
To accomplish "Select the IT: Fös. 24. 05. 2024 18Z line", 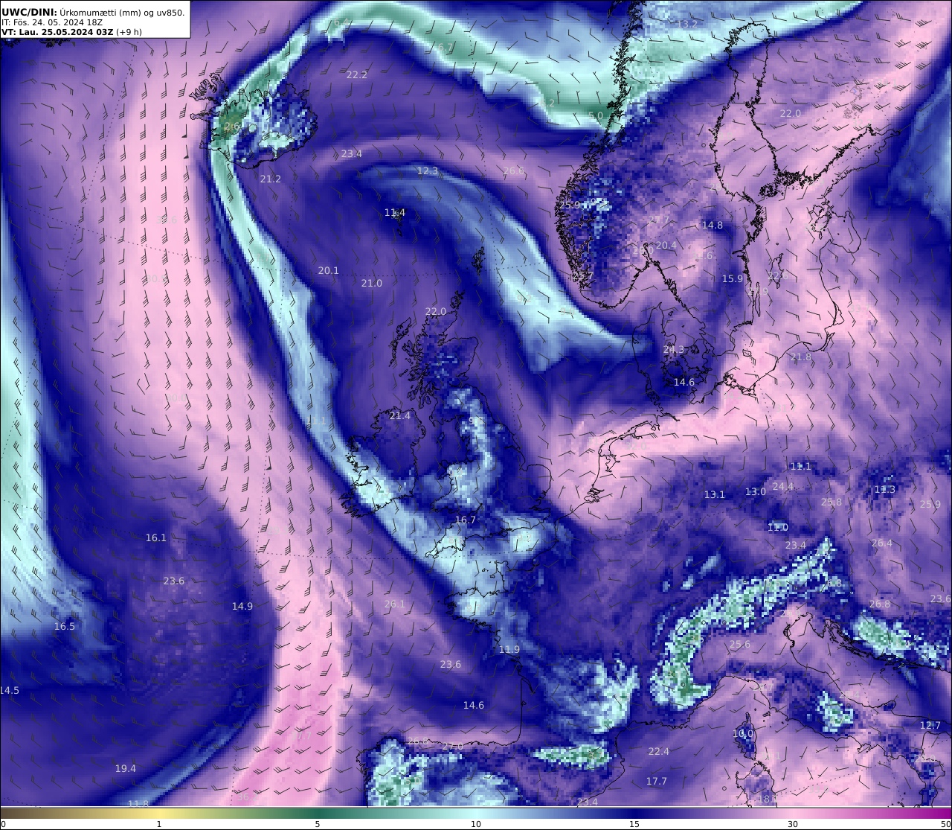I will click(52, 22).
